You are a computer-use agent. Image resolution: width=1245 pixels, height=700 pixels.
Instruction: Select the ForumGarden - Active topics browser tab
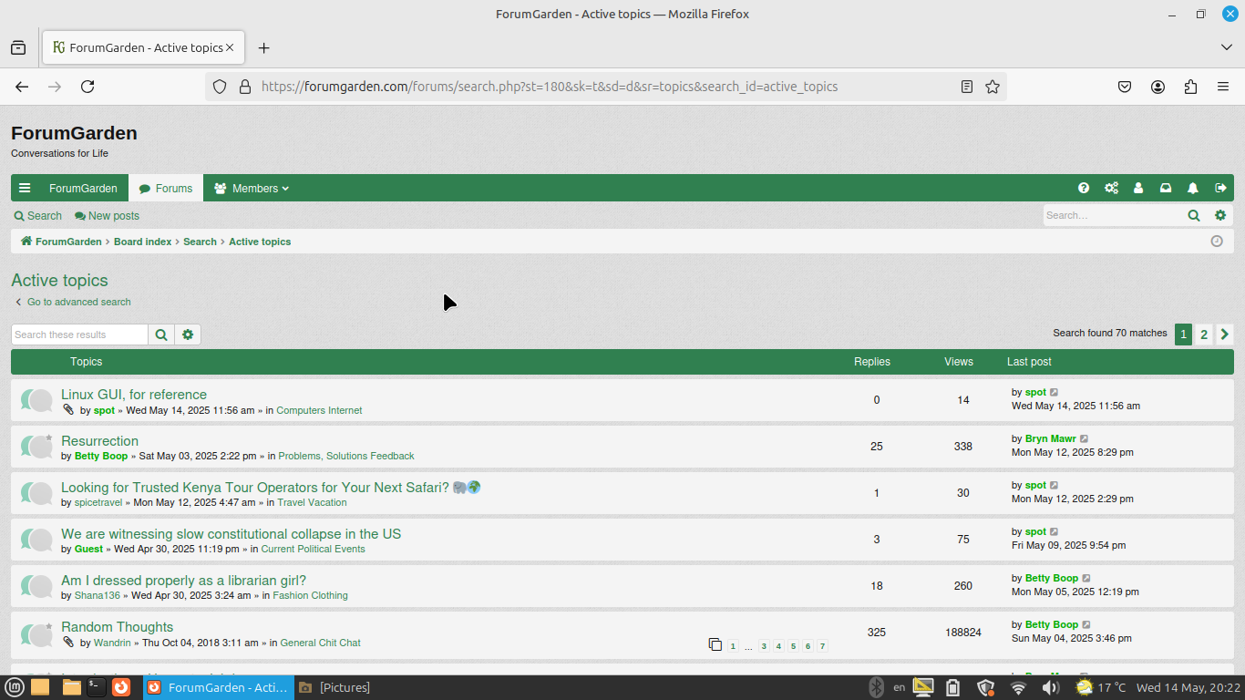click(x=142, y=47)
